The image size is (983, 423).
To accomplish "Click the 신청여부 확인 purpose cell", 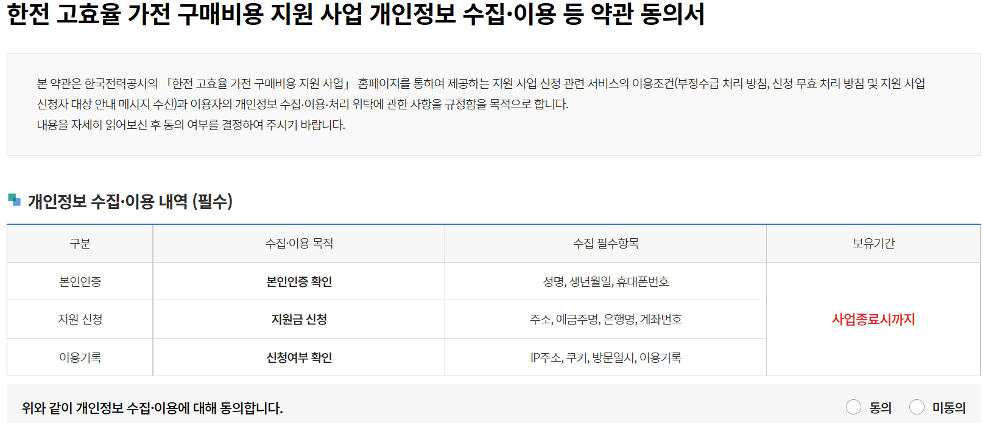I will (299, 357).
